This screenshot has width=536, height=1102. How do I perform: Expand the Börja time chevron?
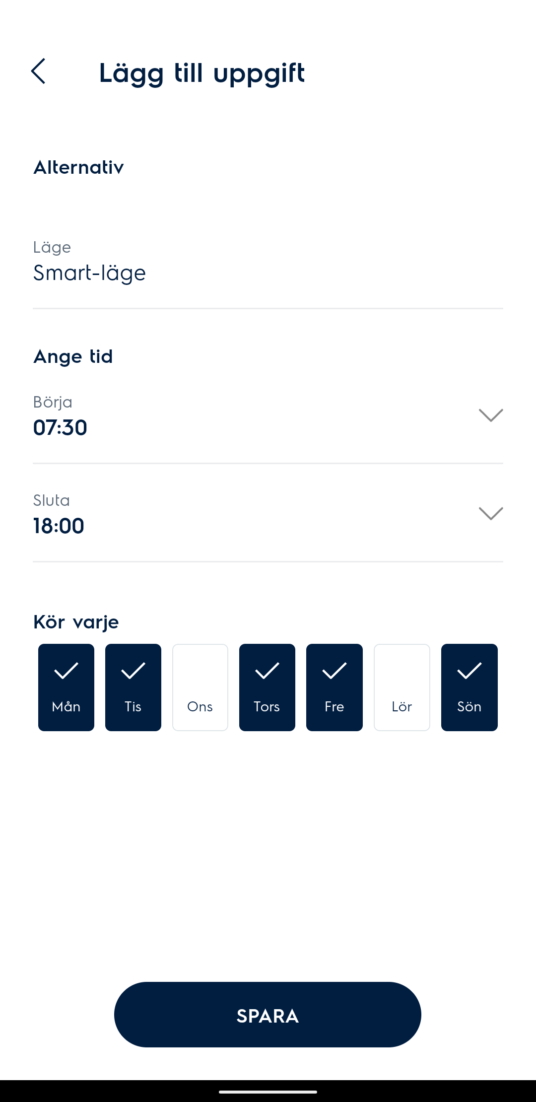(x=490, y=415)
